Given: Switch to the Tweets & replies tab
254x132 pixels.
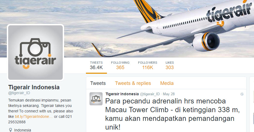Looking at the screenshot, I should pos(133,83).
